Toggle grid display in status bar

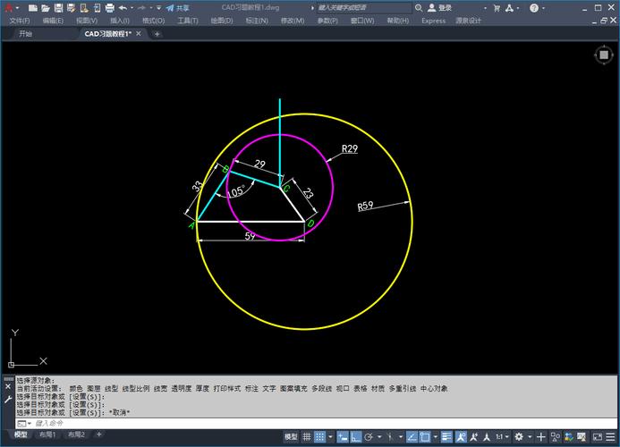[308, 436]
